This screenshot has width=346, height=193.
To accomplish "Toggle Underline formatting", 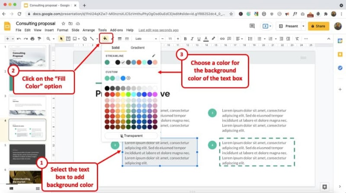I will [x=199, y=39].
